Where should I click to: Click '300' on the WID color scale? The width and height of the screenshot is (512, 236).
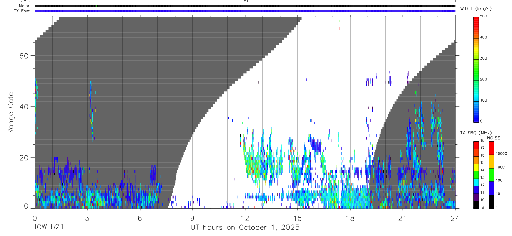484,58
